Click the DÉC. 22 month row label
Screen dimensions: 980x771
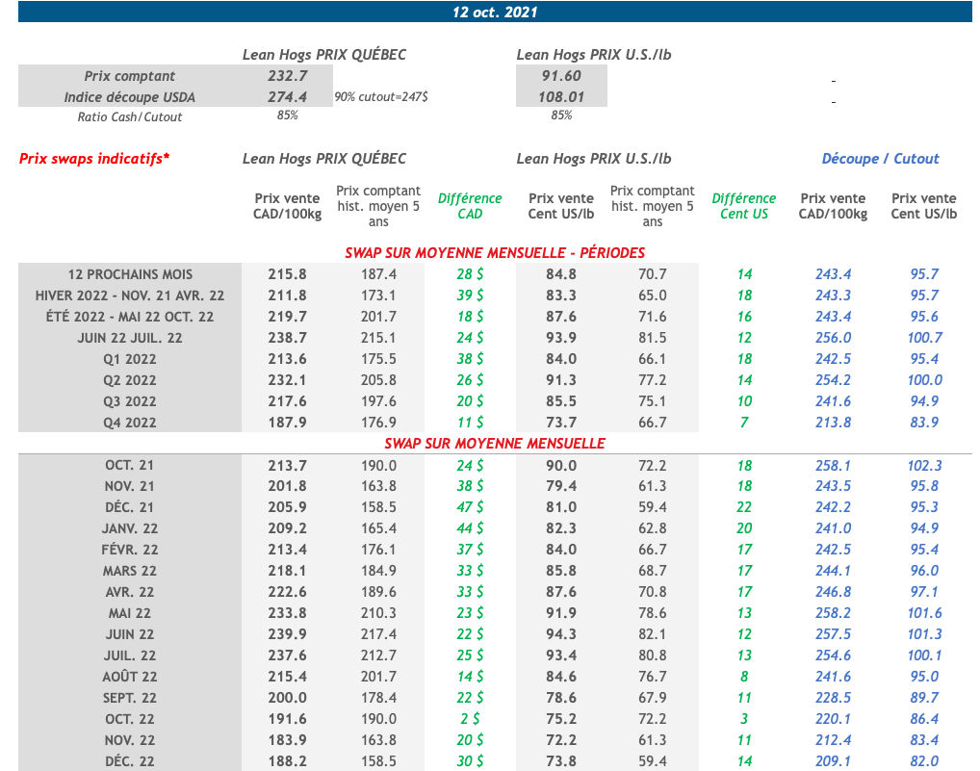129,761
